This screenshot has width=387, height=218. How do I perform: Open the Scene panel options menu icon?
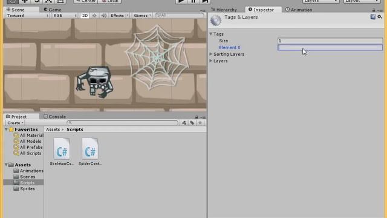[203, 10]
